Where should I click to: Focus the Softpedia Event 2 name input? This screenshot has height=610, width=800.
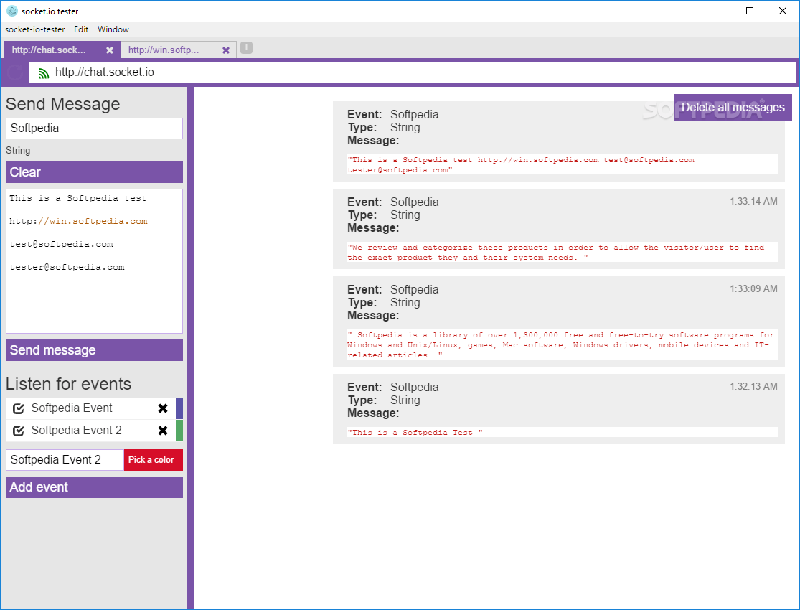[x=65, y=460]
